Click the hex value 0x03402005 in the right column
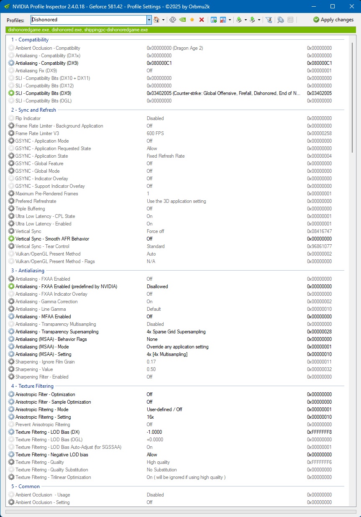 (320, 93)
